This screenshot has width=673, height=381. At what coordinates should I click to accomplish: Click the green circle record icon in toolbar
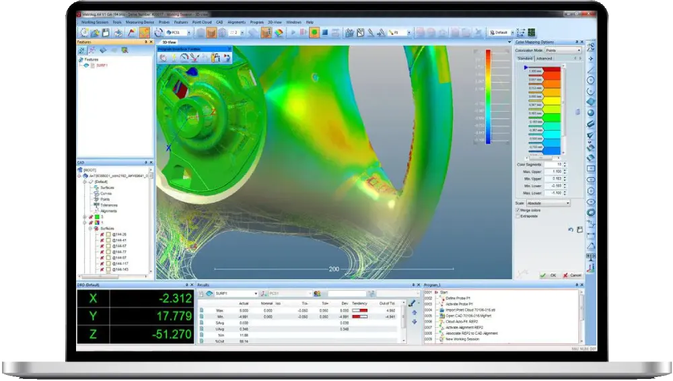[314, 32]
